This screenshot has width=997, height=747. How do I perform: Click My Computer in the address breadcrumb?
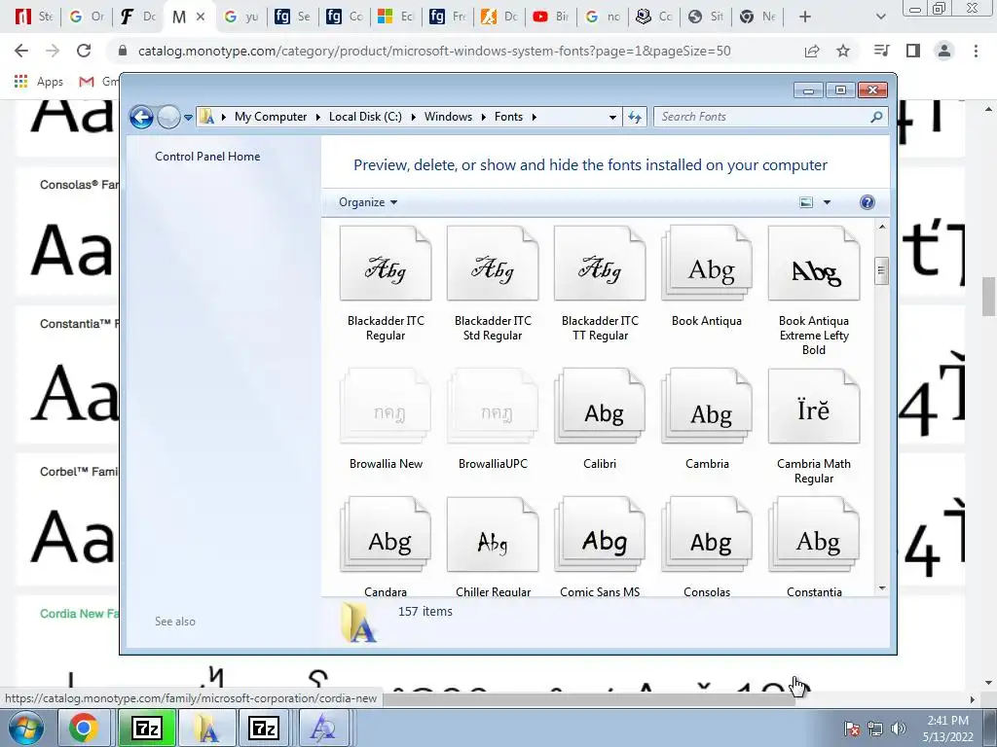271,117
